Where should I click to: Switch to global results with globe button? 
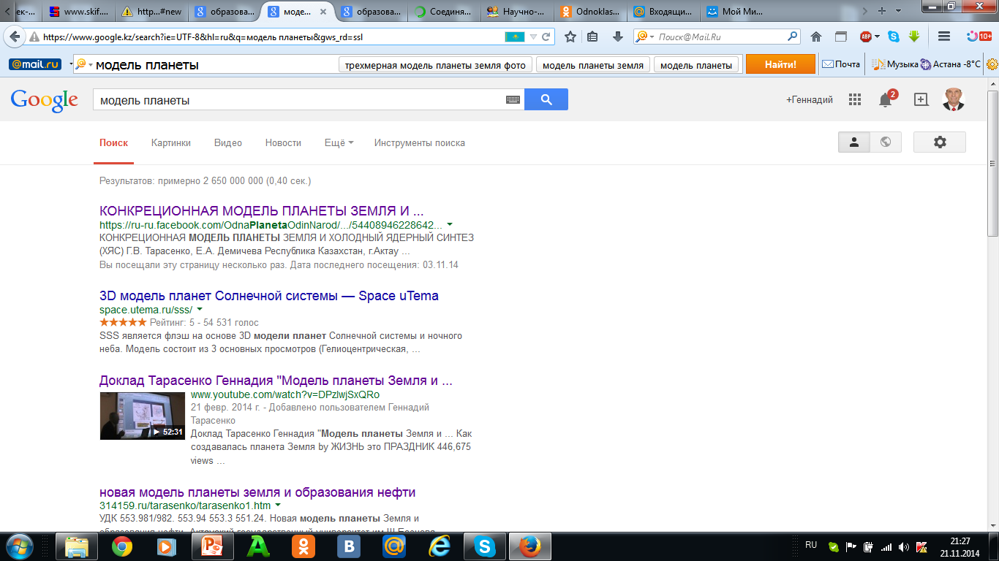tap(886, 142)
